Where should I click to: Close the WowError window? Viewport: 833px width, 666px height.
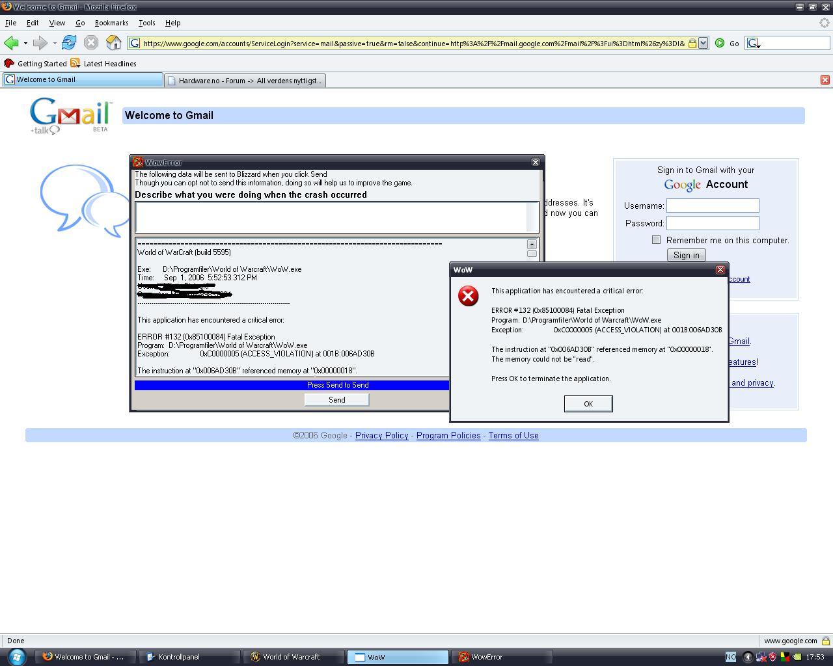[536, 162]
